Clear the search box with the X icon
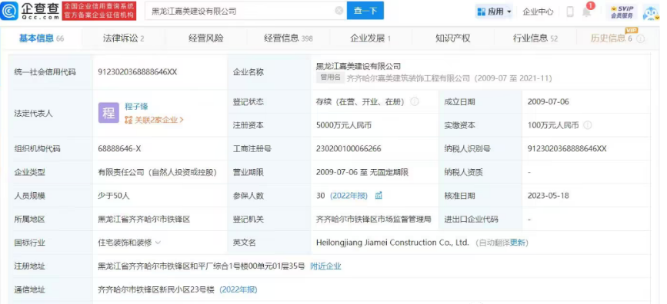Viewport: 667px width, 304px height. 339,11
